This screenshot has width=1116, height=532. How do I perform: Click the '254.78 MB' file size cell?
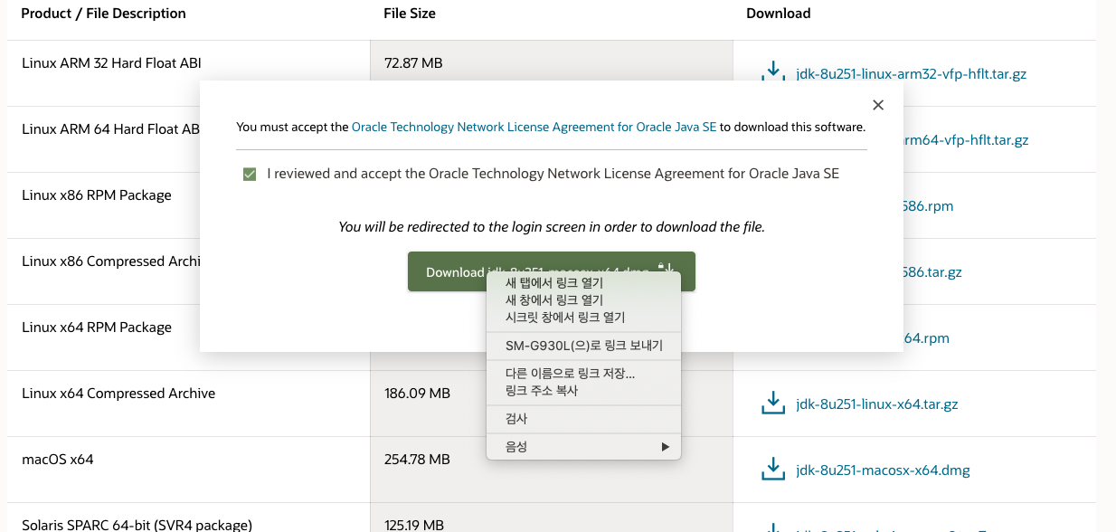[x=417, y=460]
